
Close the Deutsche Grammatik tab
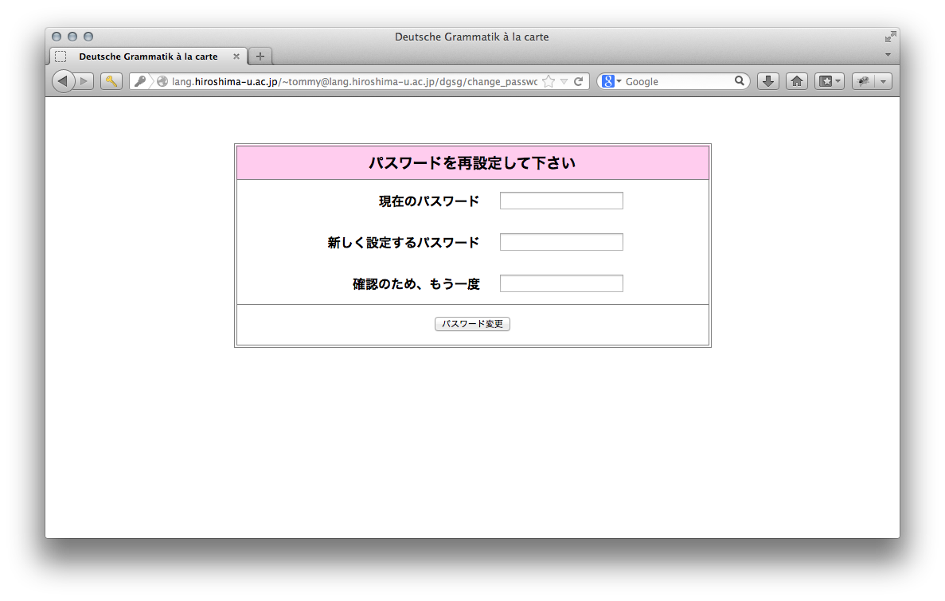[236, 57]
